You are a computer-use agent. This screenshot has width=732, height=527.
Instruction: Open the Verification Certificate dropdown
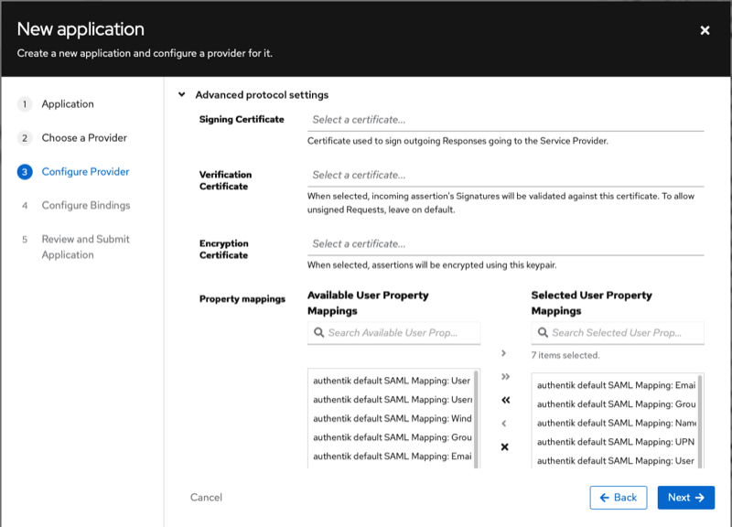[x=506, y=175]
